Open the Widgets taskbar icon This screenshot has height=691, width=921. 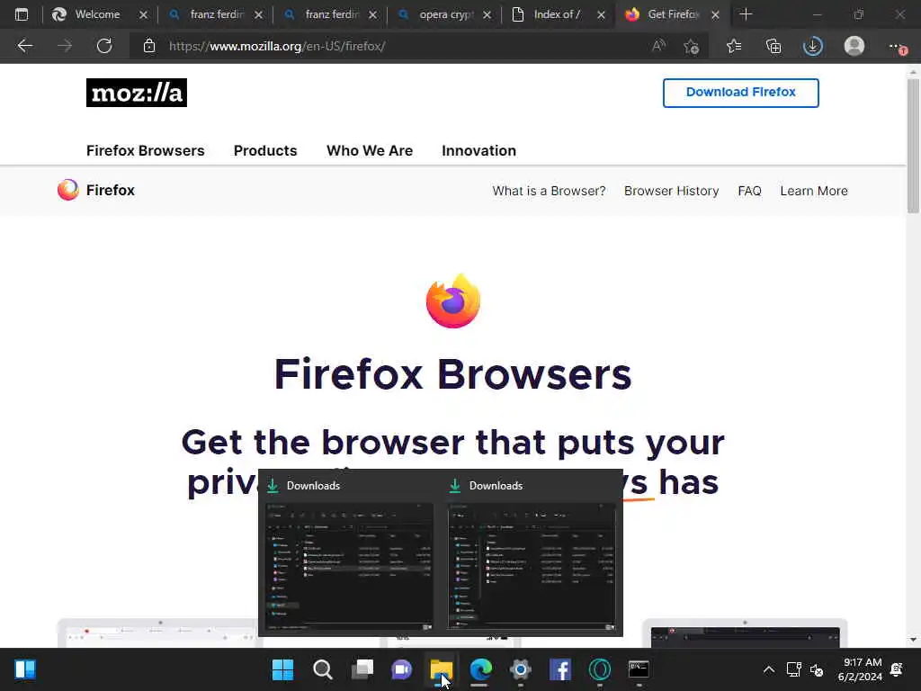pos(25,669)
